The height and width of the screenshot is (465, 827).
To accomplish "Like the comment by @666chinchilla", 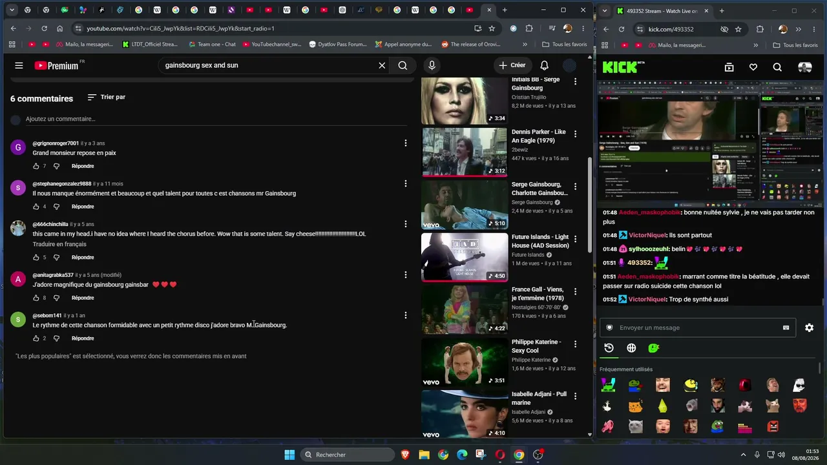I will tap(36, 257).
